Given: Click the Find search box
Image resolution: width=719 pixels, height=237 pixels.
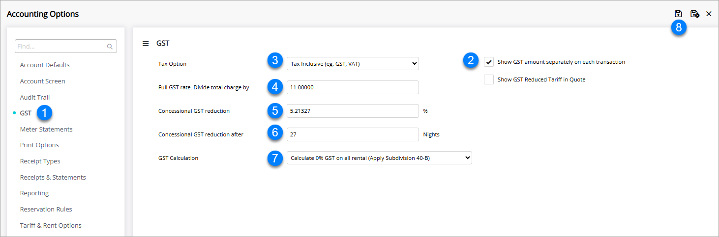Looking at the screenshot, I should 61,47.
